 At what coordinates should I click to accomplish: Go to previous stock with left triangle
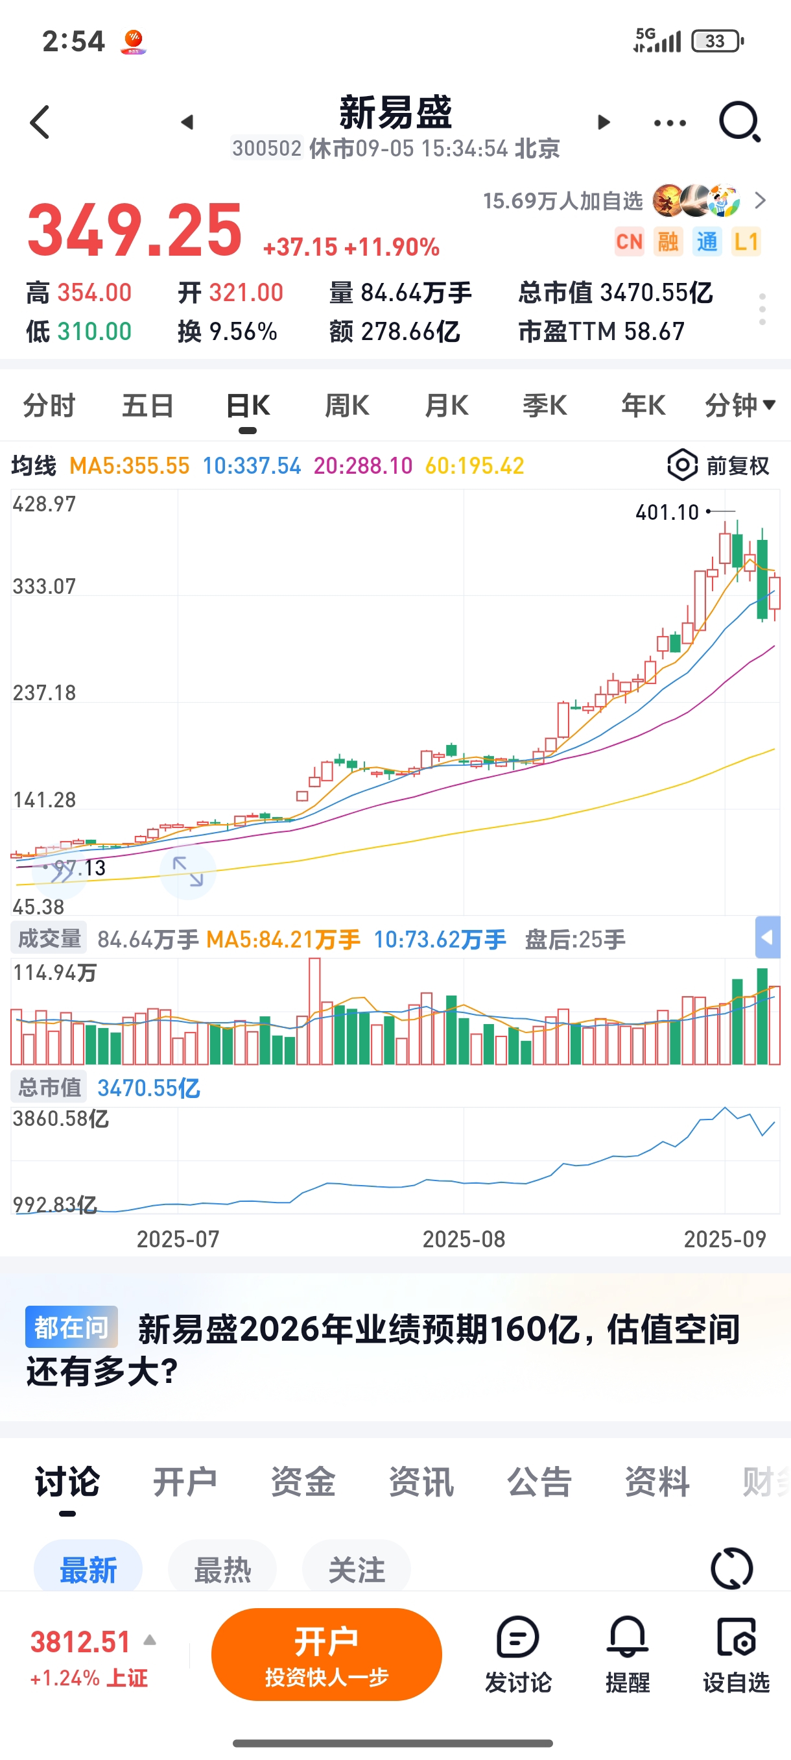187,122
